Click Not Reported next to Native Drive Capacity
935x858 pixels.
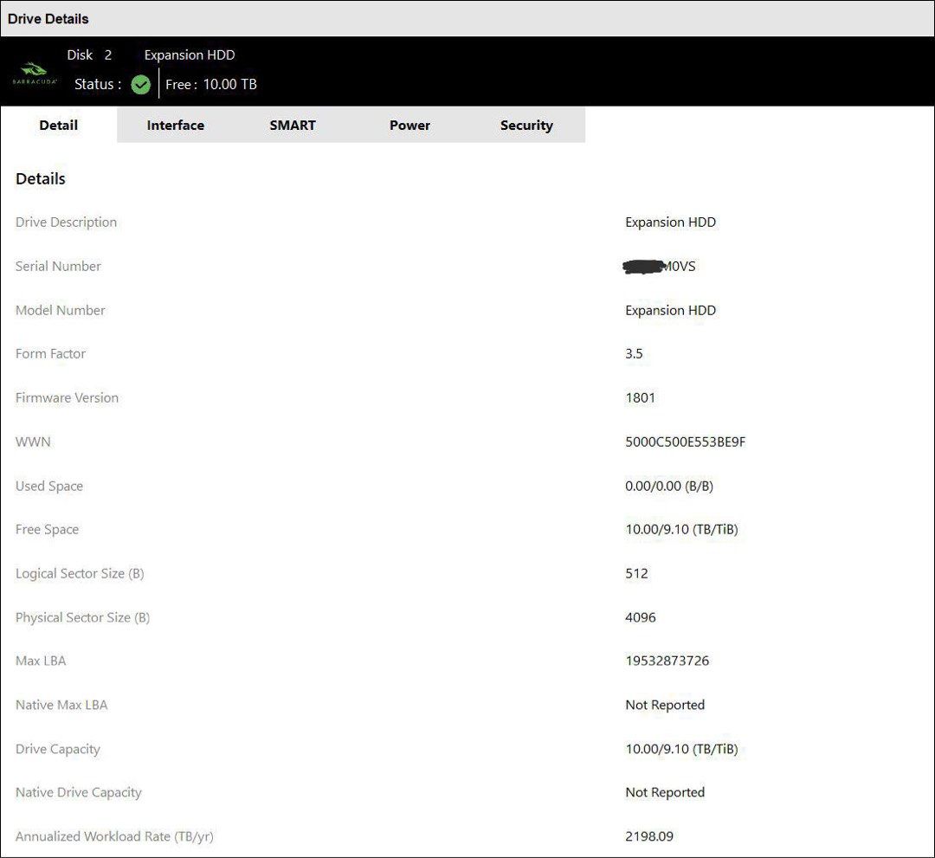point(665,792)
